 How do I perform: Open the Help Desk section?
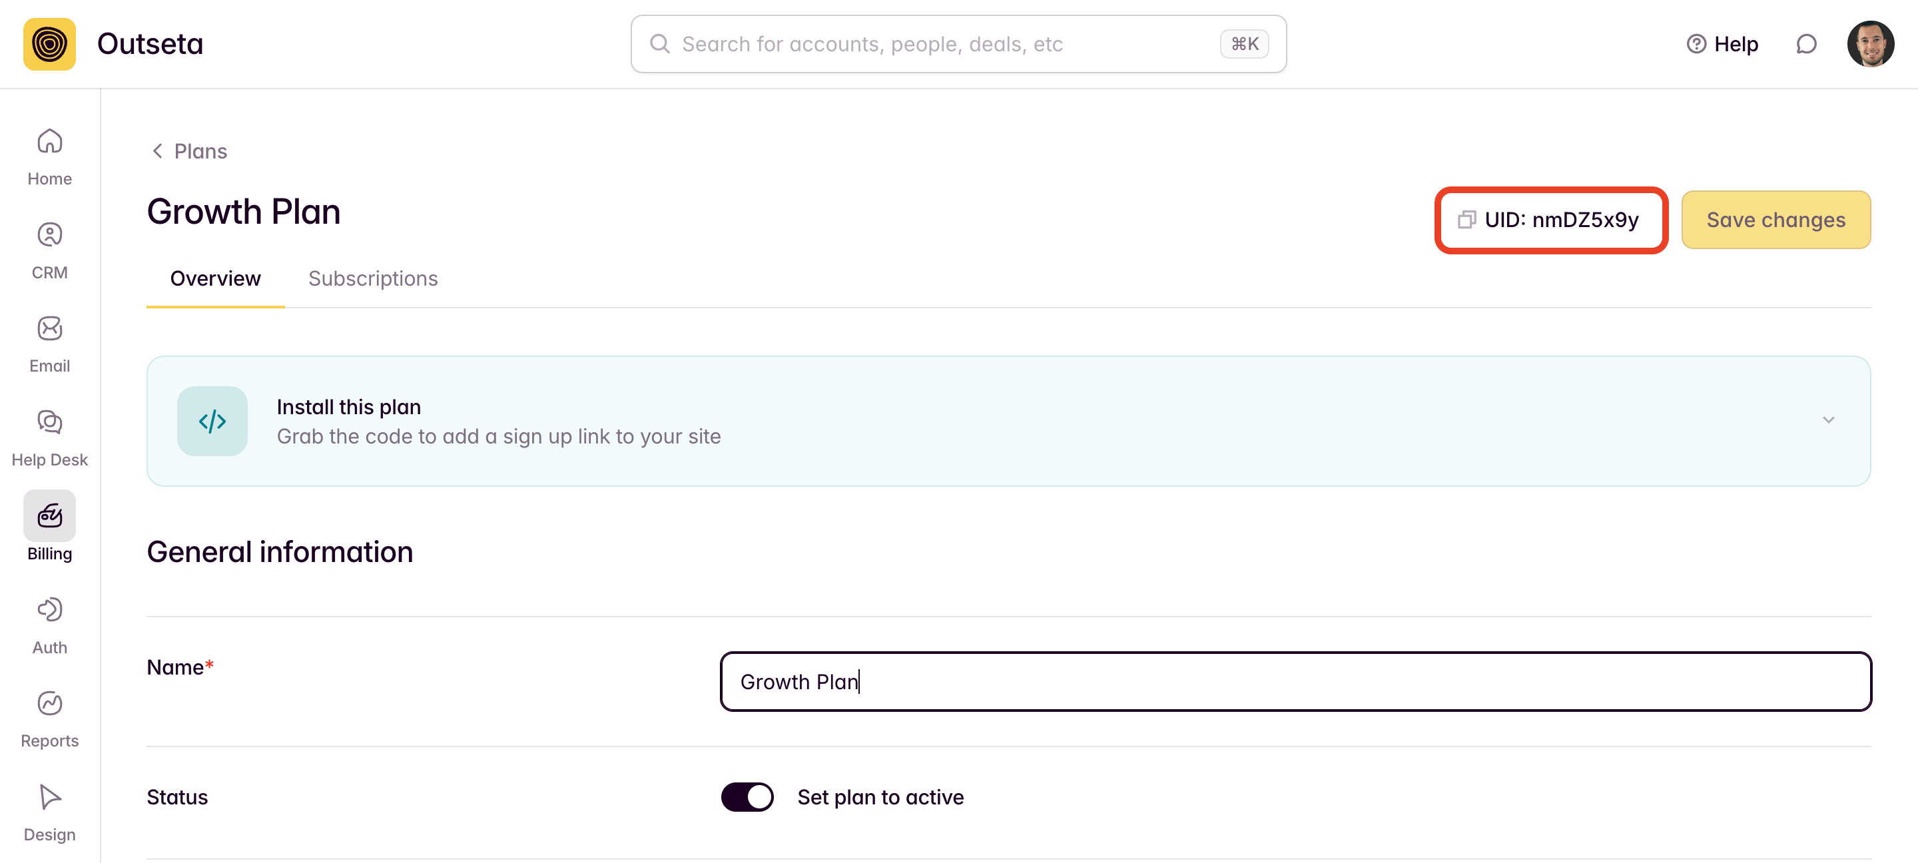(x=49, y=423)
